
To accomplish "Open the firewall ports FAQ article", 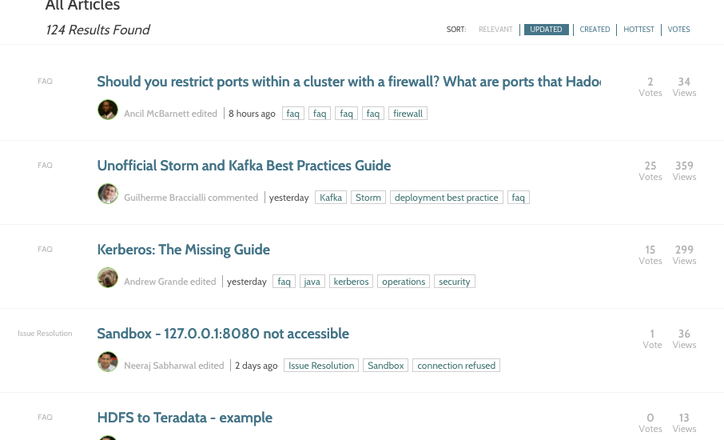I will [348, 82].
